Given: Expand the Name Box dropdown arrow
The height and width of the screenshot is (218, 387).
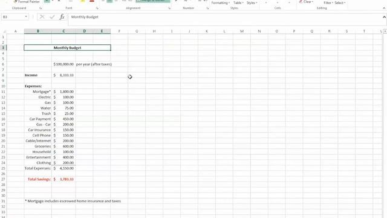Looking at the screenshot, I should 26,17.
